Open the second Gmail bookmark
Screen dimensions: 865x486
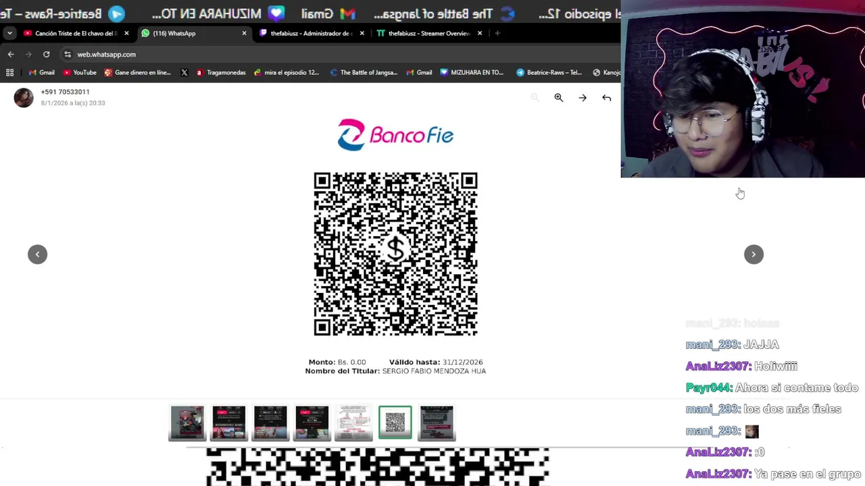[x=419, y=72]
